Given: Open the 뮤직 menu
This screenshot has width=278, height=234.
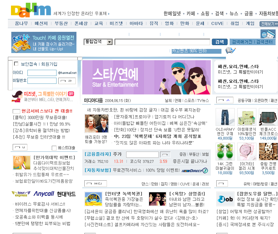Looking at the screenshot, I should 154,23.
